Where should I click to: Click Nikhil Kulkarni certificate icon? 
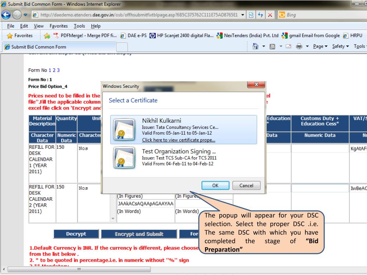click(124, 130)
